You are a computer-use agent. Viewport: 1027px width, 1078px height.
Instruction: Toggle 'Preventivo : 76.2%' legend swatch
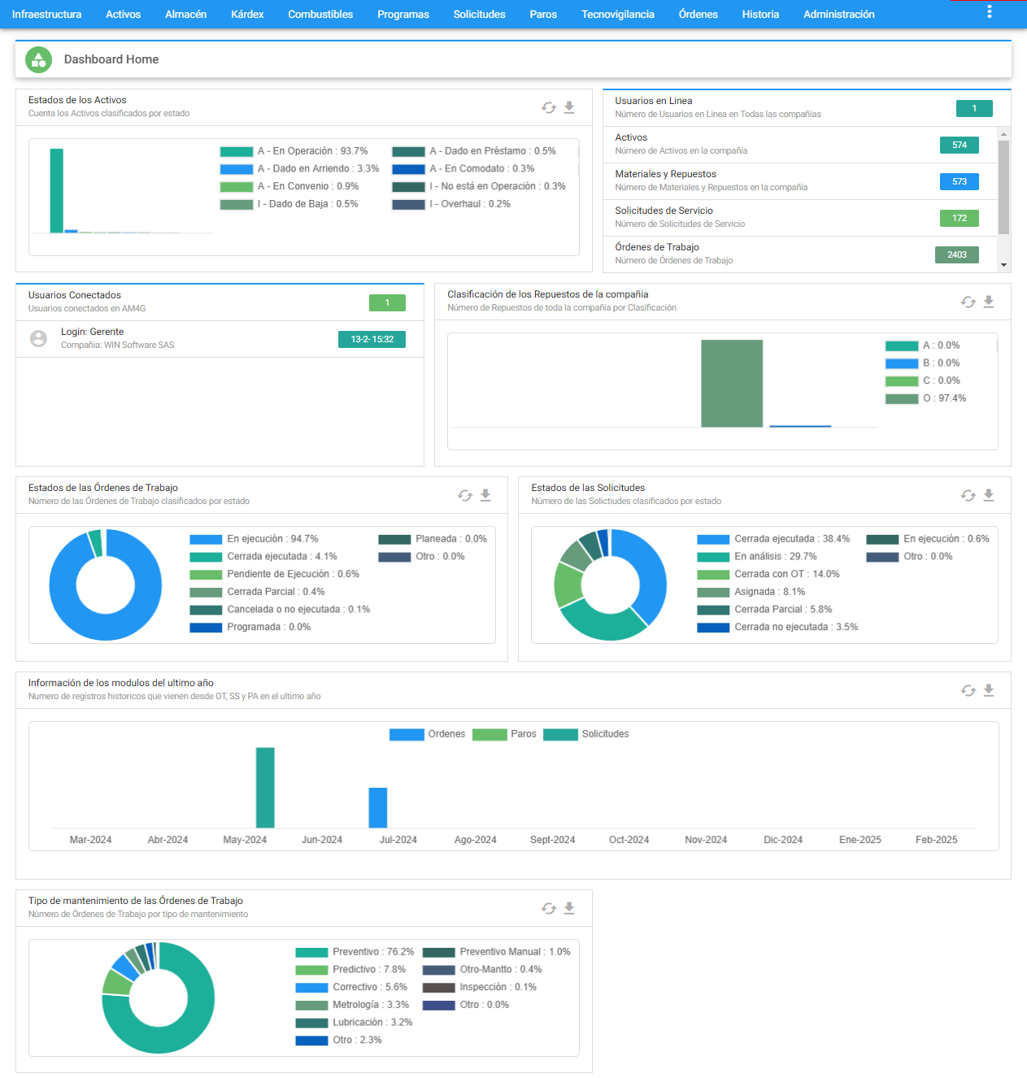point(311,952)
